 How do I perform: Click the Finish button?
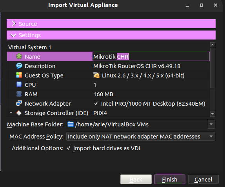pos(170,180)
